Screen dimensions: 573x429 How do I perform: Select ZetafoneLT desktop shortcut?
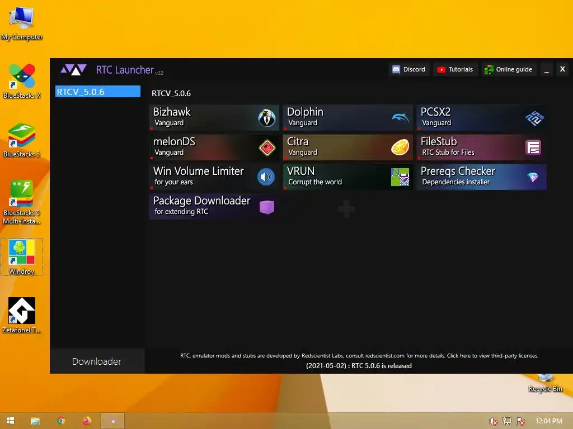point(22,316)
